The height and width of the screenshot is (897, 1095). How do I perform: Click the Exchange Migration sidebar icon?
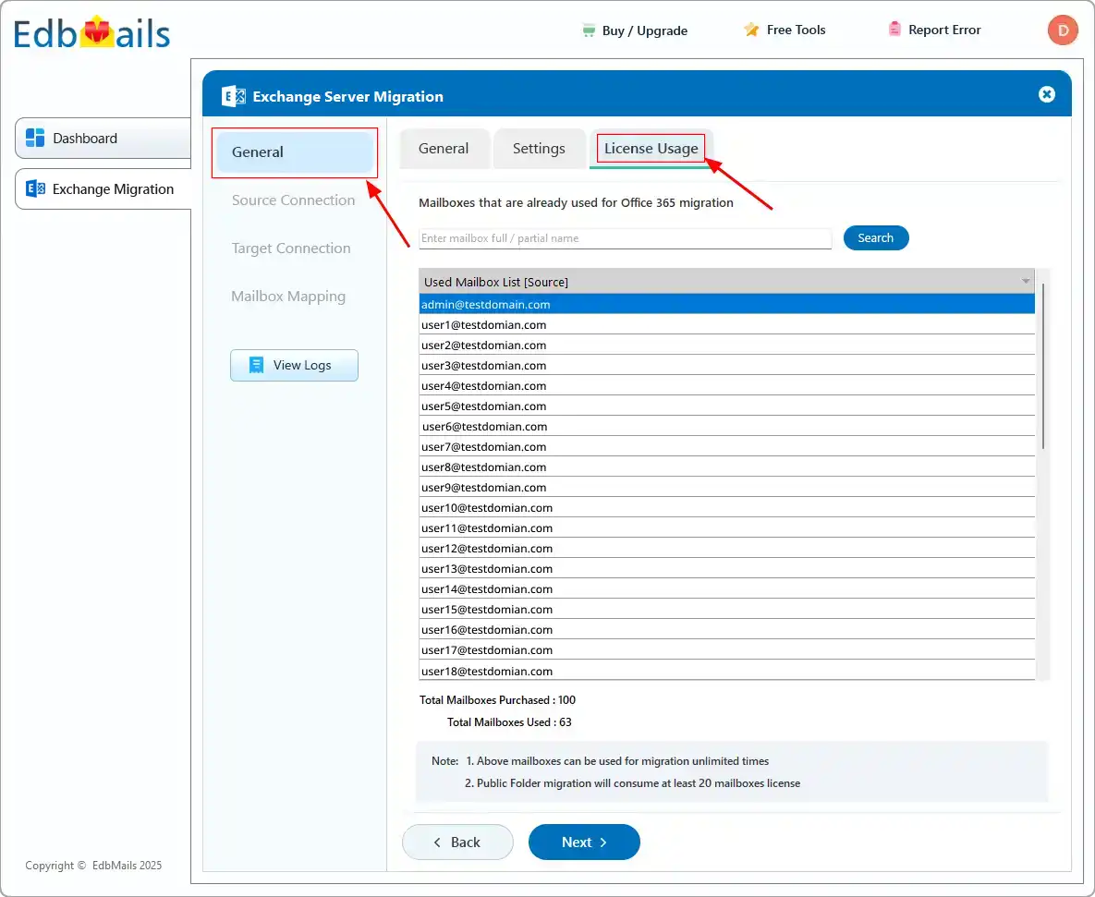35,188
